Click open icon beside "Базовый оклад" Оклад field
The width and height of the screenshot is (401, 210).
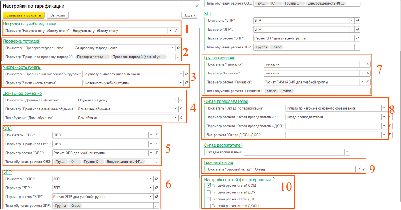coord(358,169)
